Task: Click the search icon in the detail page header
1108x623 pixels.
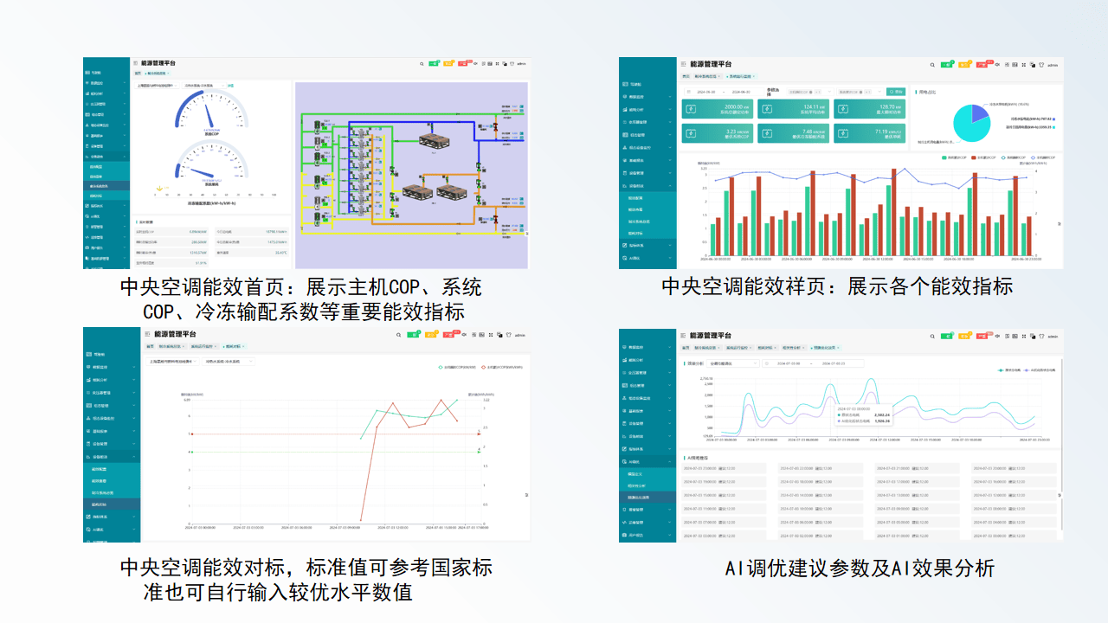Action: pyautogui.click(x=932, y=65)
